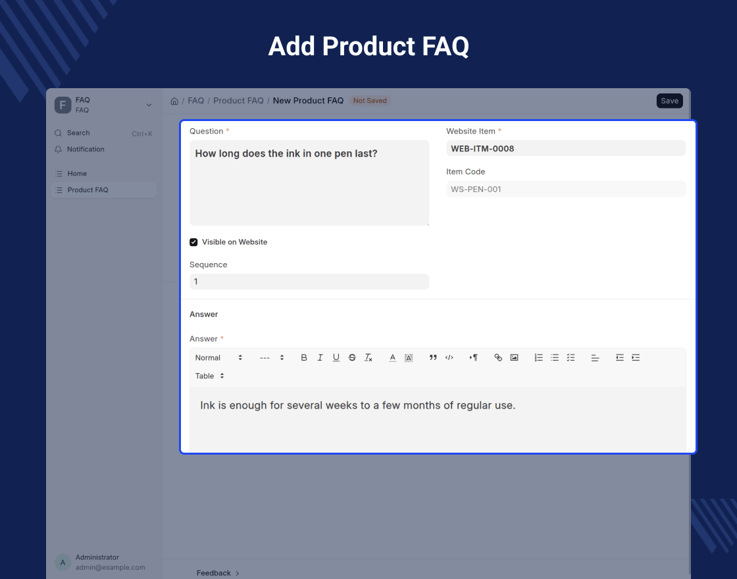
Task: Click the Answer section heading
Action: coord(203,315)
